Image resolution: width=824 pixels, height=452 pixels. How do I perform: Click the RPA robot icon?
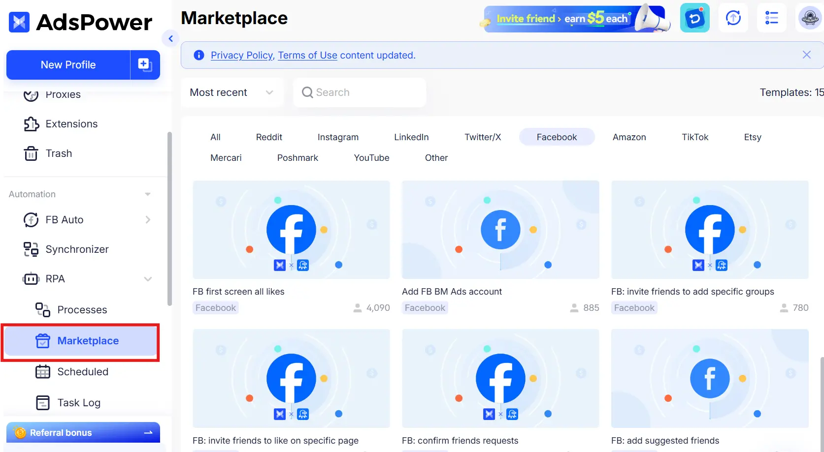pyautogui.click(x=31, y=279)
